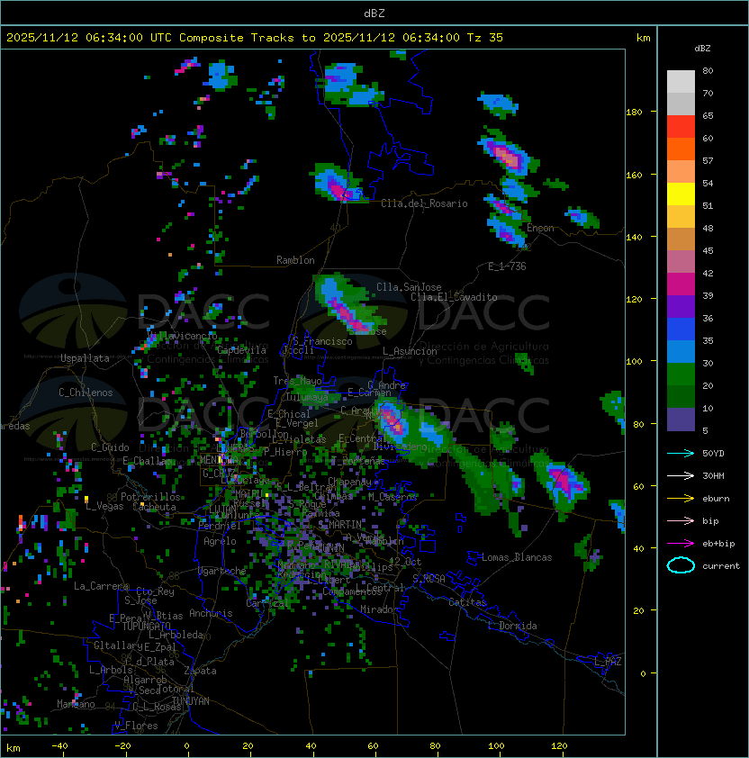The height and width of the screenshot is (758, 749).
Task: Click the 'Ugarteche' map label
Action: tap(222, 571)
